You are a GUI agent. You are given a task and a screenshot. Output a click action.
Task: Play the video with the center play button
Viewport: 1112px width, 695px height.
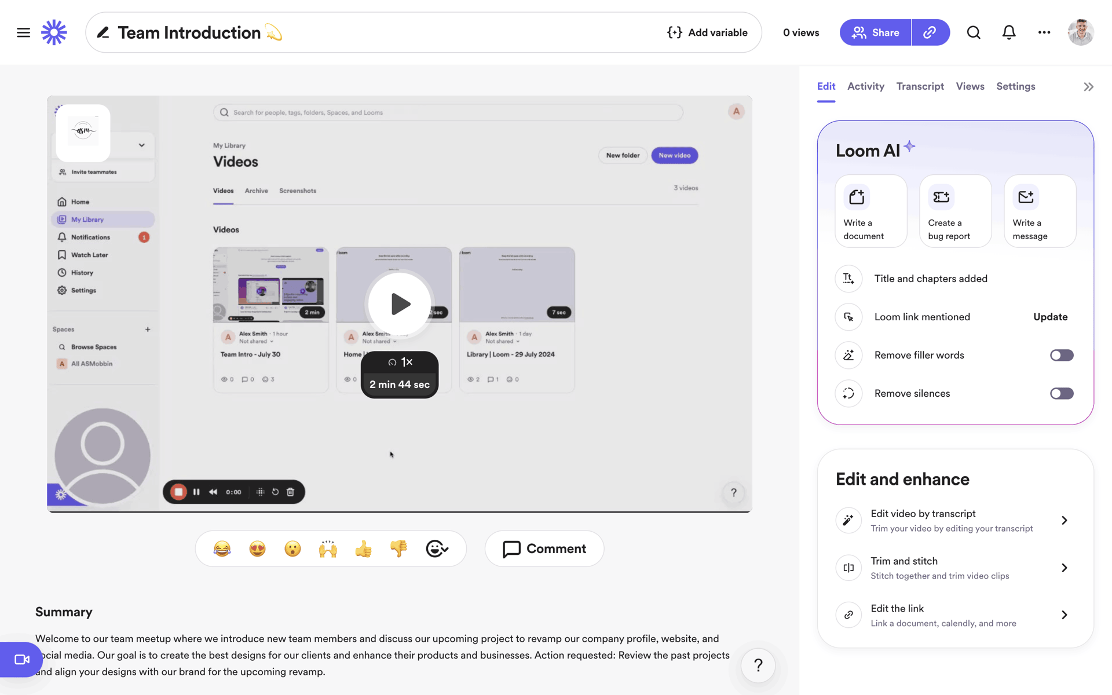coord(400,304)
